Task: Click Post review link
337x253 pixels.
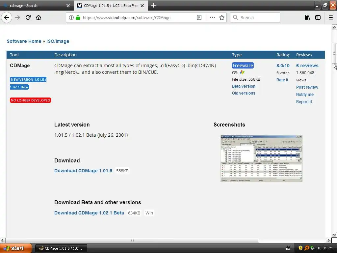Action: pyautogui.click(x=307, y=87)
